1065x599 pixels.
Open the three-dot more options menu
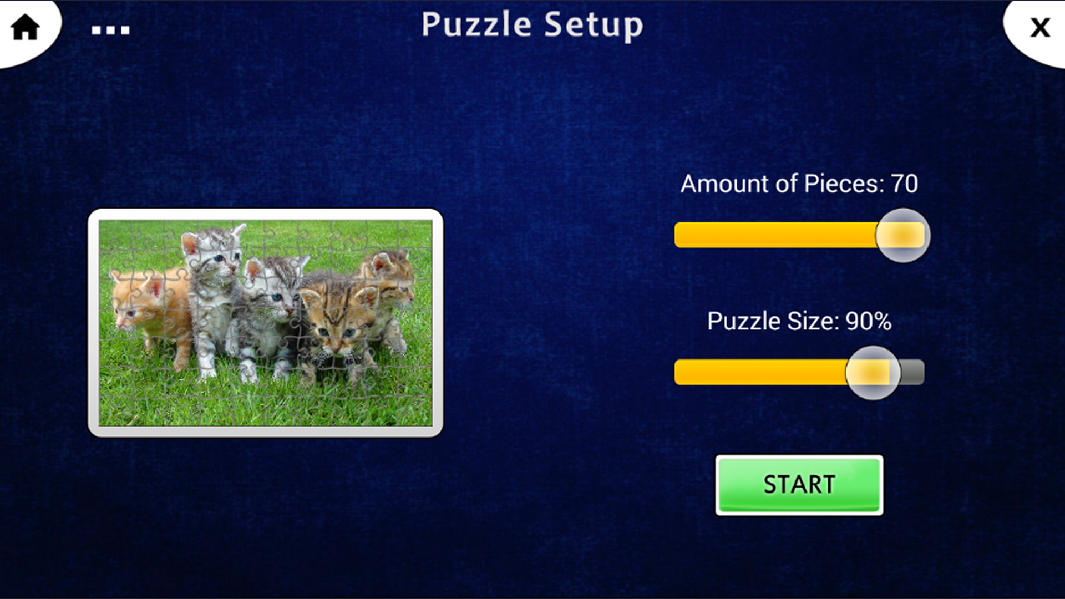[x=110, y=31]
